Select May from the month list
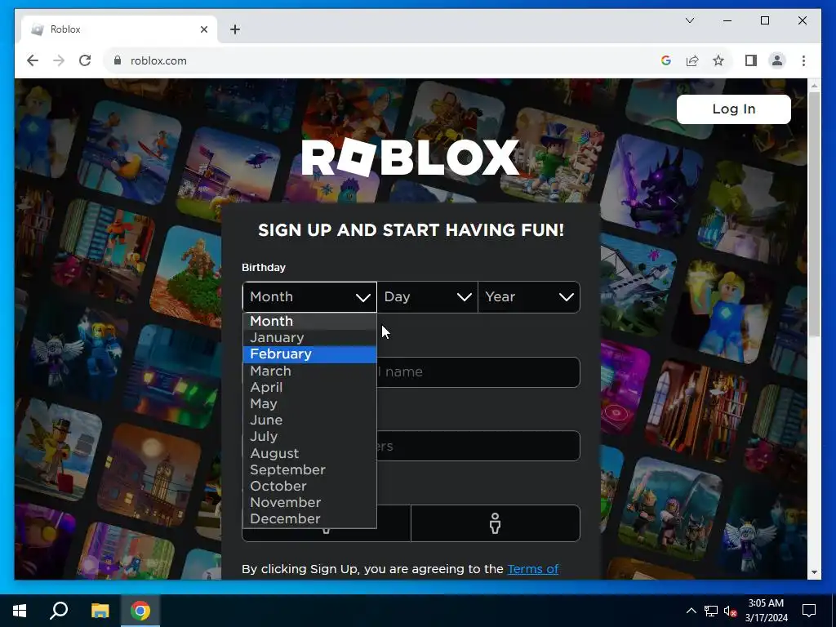This screenshot has width=836, height=627. click(309, 403)
